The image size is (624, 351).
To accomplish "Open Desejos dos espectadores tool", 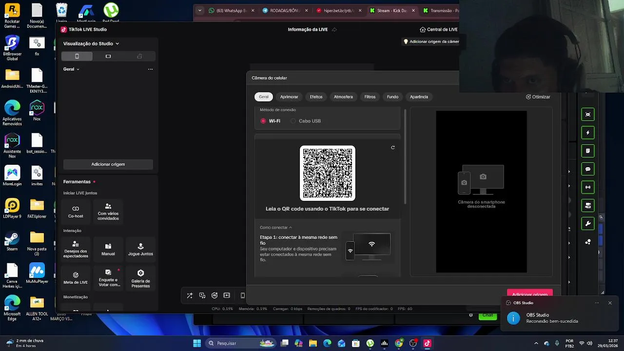I will 76,250.
